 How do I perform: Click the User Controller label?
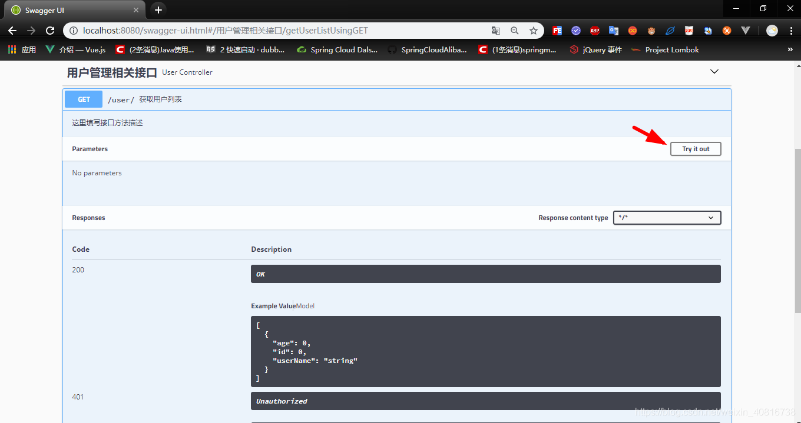[x=187, y=72]
